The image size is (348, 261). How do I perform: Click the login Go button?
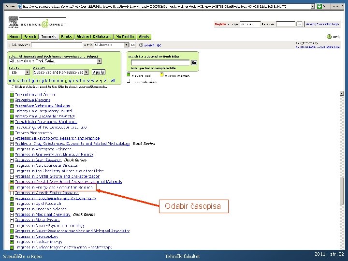pos(299,24)
